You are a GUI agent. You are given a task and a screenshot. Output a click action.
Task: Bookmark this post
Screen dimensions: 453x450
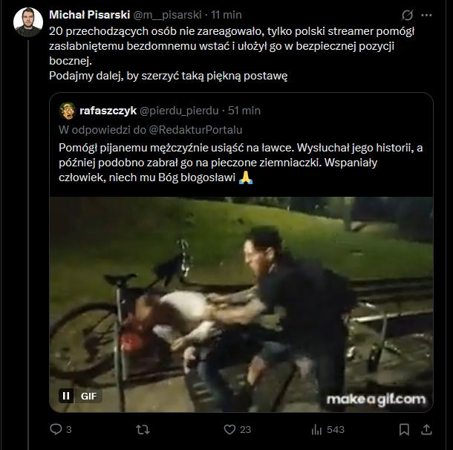[404, 429]
